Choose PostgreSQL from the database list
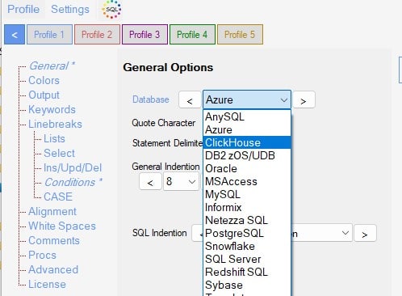This screenshot has width=402, height=296. click(x=247, y=233)
